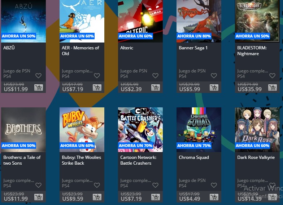Add BLADESTORM: Nightmare to the cart
This screenshot has width=283, height=205.
273,88
